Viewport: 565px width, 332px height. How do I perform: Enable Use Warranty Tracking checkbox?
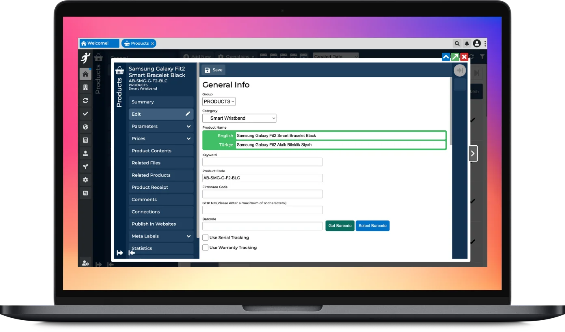(206, 248)
